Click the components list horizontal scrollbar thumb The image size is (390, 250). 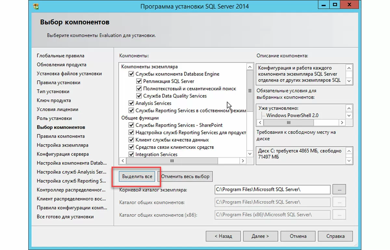pos(172,161)
